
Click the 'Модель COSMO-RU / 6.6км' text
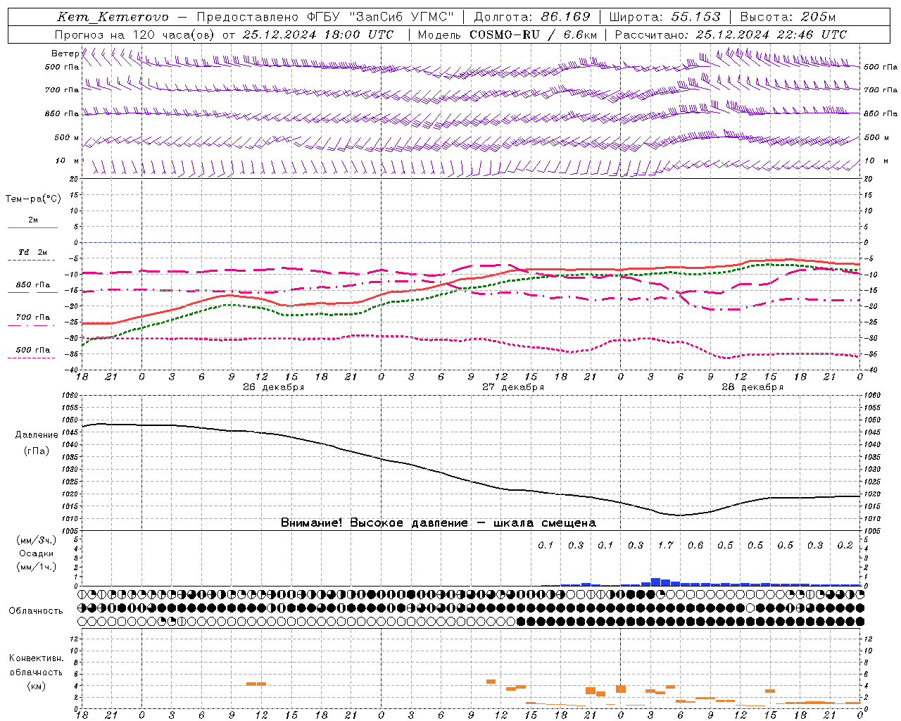(x=508, y=35)
